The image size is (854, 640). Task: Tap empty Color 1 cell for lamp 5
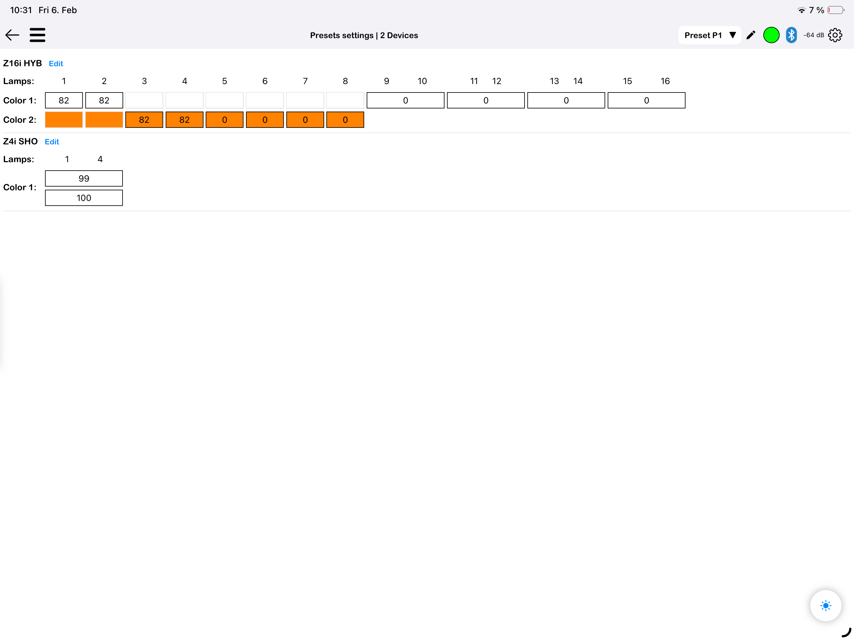click(224, 100)
